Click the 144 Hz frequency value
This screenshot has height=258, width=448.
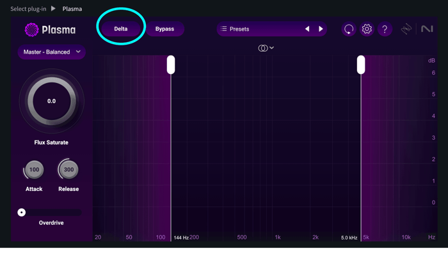(x=181, y=238)
